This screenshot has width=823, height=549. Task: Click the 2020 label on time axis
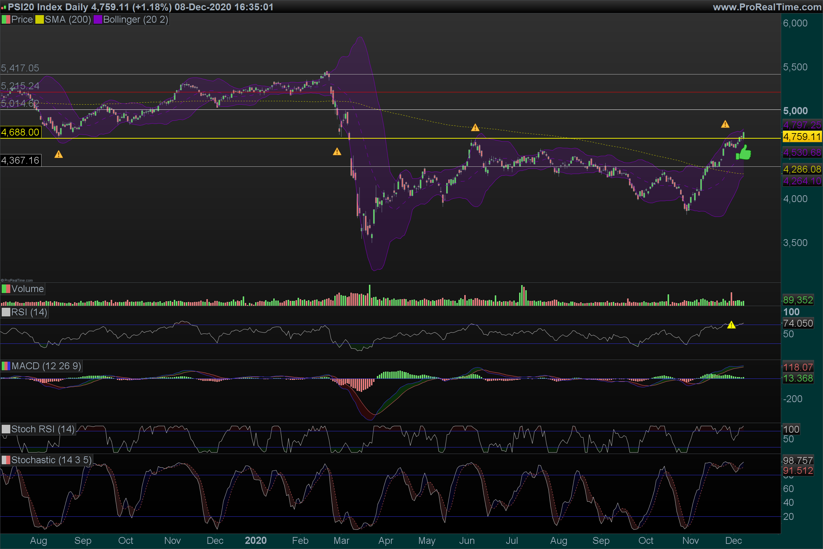coord(255,540)
